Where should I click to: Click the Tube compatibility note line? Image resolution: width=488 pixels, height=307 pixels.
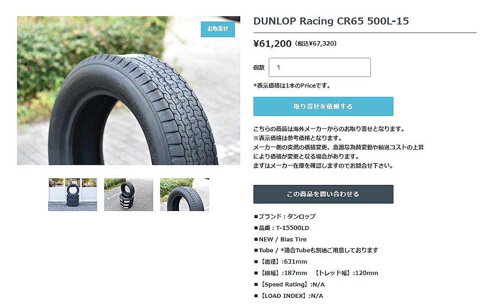[316, 251]
